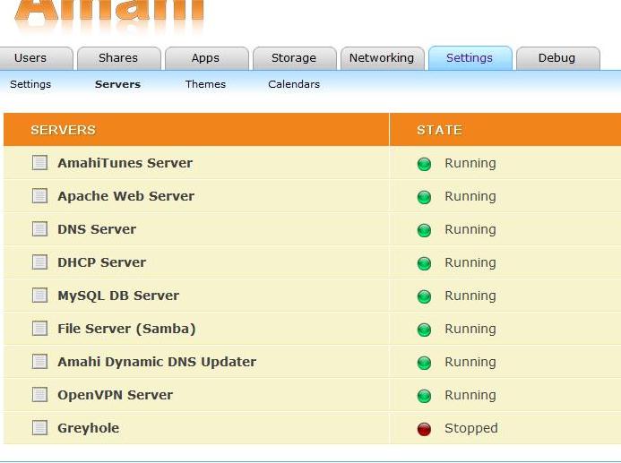The width and height of the screenshot is (621, 463).
Task: Expand the Greyhole entry
Action: pos(89,428)
